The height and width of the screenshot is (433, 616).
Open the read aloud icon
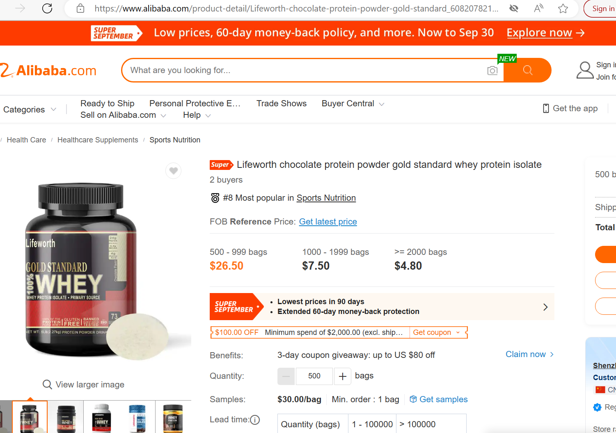point(538,9)
